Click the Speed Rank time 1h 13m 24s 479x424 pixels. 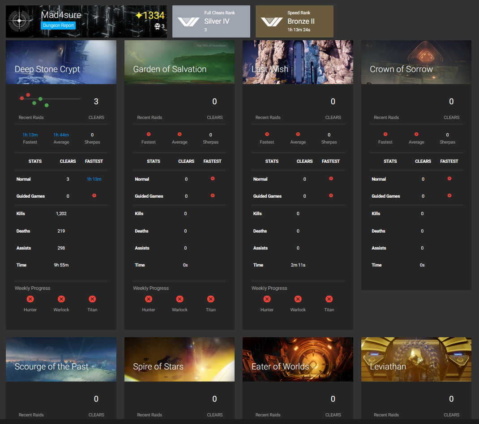pos(299,30)
